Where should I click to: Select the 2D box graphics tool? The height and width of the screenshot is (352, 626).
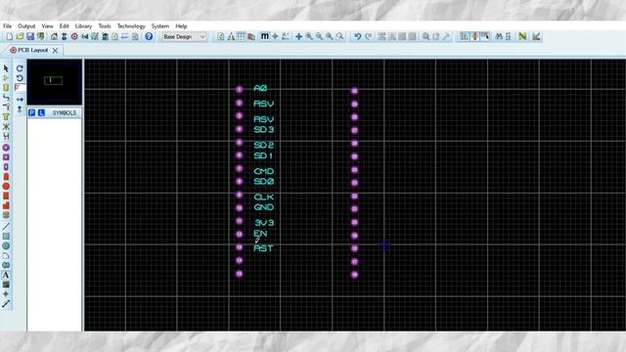pos(6,237)
